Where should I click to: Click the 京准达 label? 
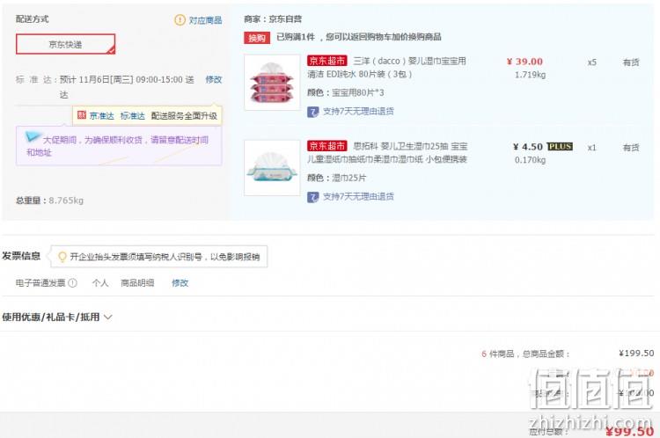101,116
